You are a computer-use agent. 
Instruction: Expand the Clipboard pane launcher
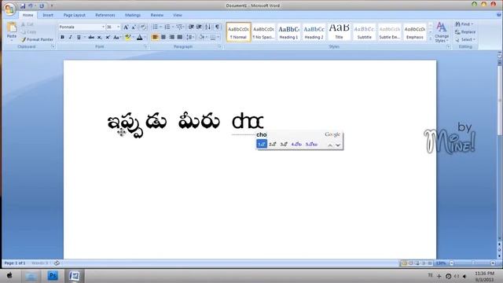point(53,47)
